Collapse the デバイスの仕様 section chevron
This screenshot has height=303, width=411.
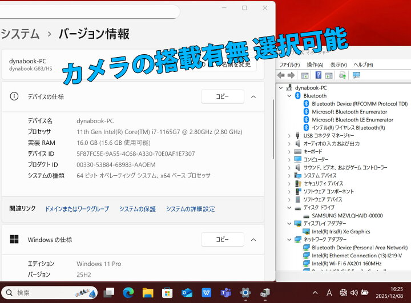pyautogui.click(x=253, y=96)
